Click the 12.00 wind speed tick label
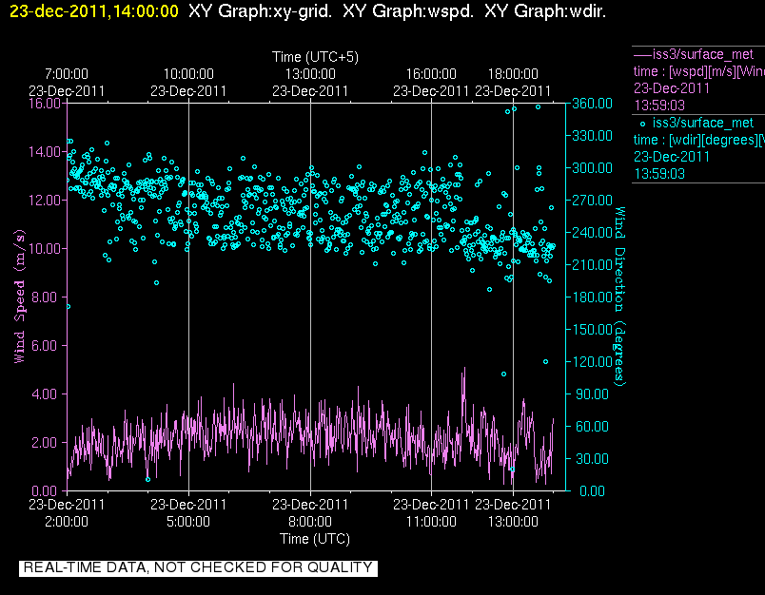The width and height of the screenshot is (765, 595). (45, 201)
